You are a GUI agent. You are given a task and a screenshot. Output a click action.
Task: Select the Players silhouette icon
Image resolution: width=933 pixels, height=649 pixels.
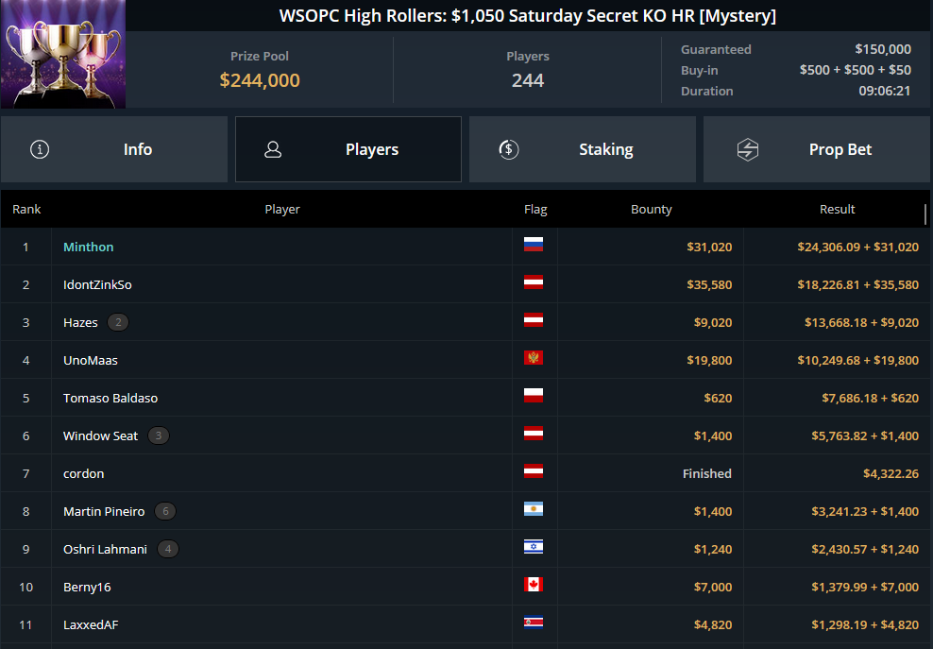[x=273, y=148]
